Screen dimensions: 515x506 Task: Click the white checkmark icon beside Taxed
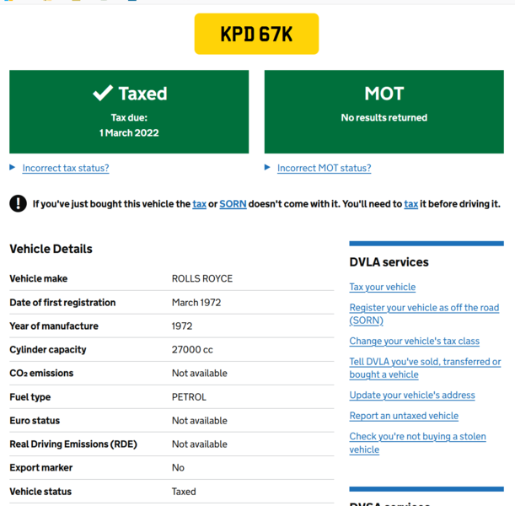(103, 93)
